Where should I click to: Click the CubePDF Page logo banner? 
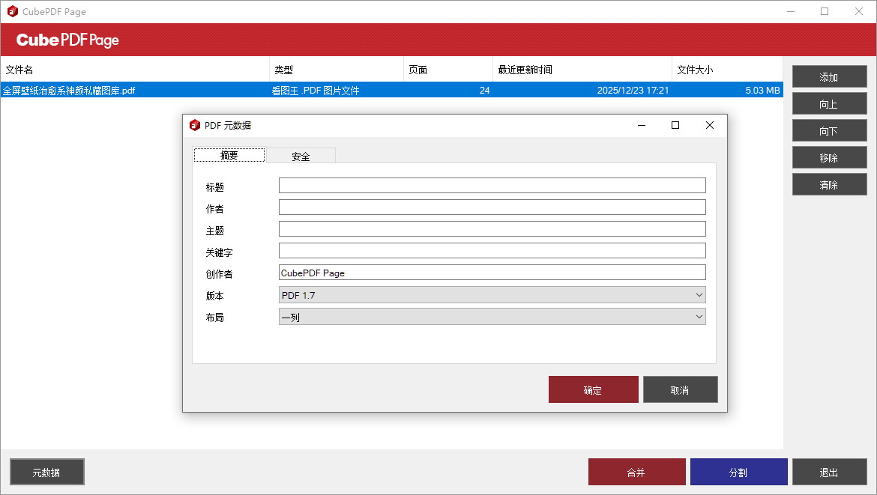(67, 40)
